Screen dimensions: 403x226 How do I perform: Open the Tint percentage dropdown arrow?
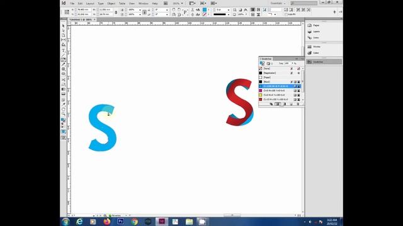point(292,63)
